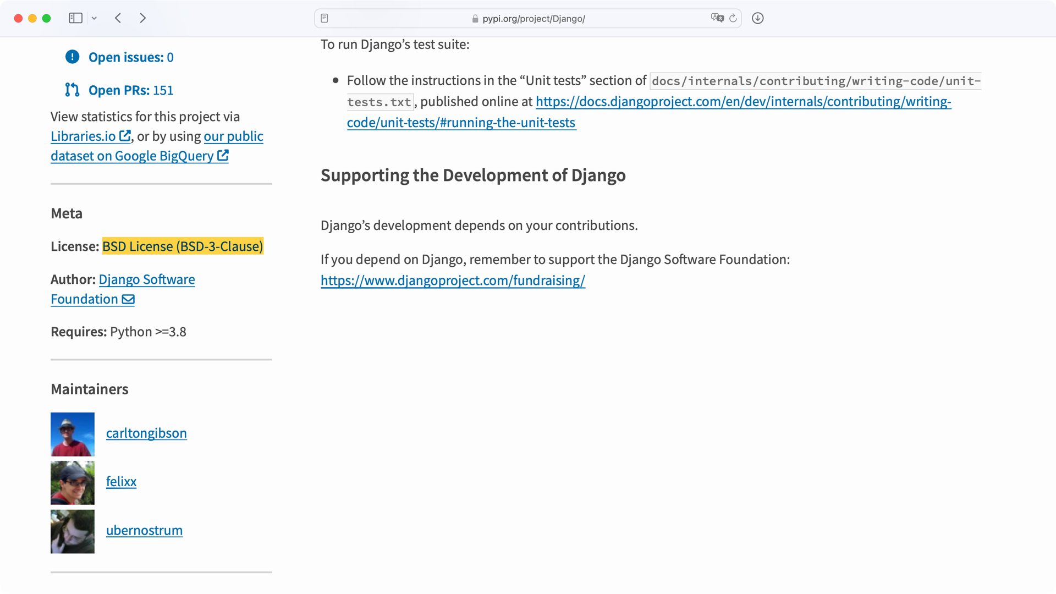Go forward with the forward arrow

143,18
